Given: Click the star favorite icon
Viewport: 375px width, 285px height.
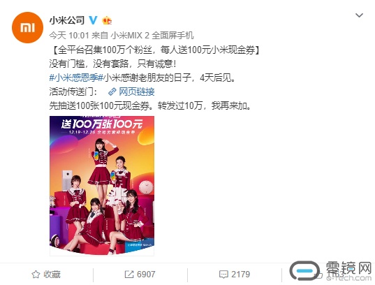Looking at the screenshot, I should coord(36,275).
